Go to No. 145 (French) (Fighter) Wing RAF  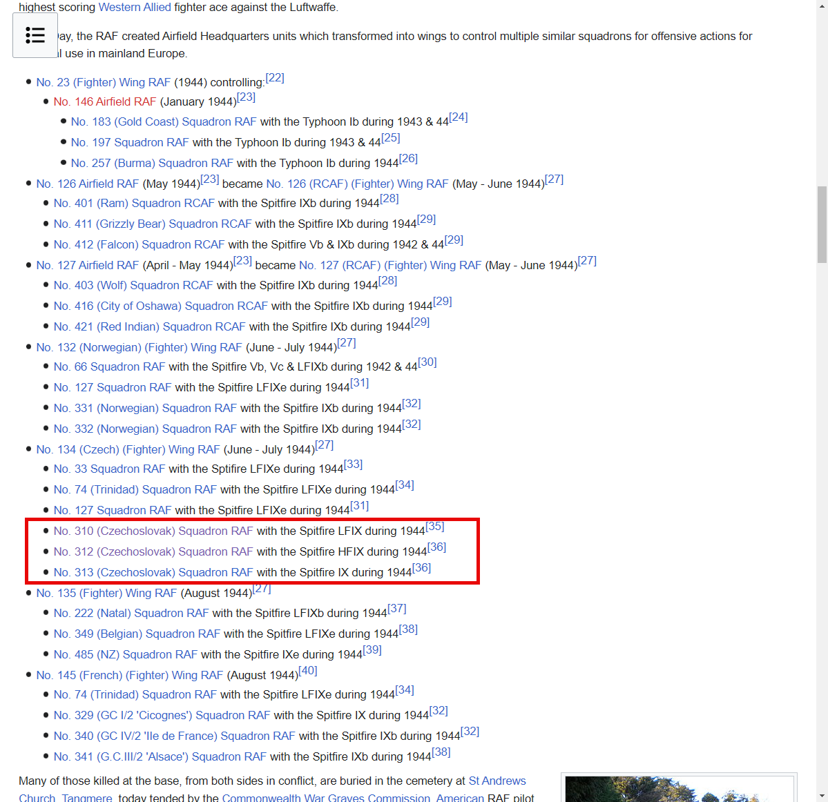click(x=130, y=676)
